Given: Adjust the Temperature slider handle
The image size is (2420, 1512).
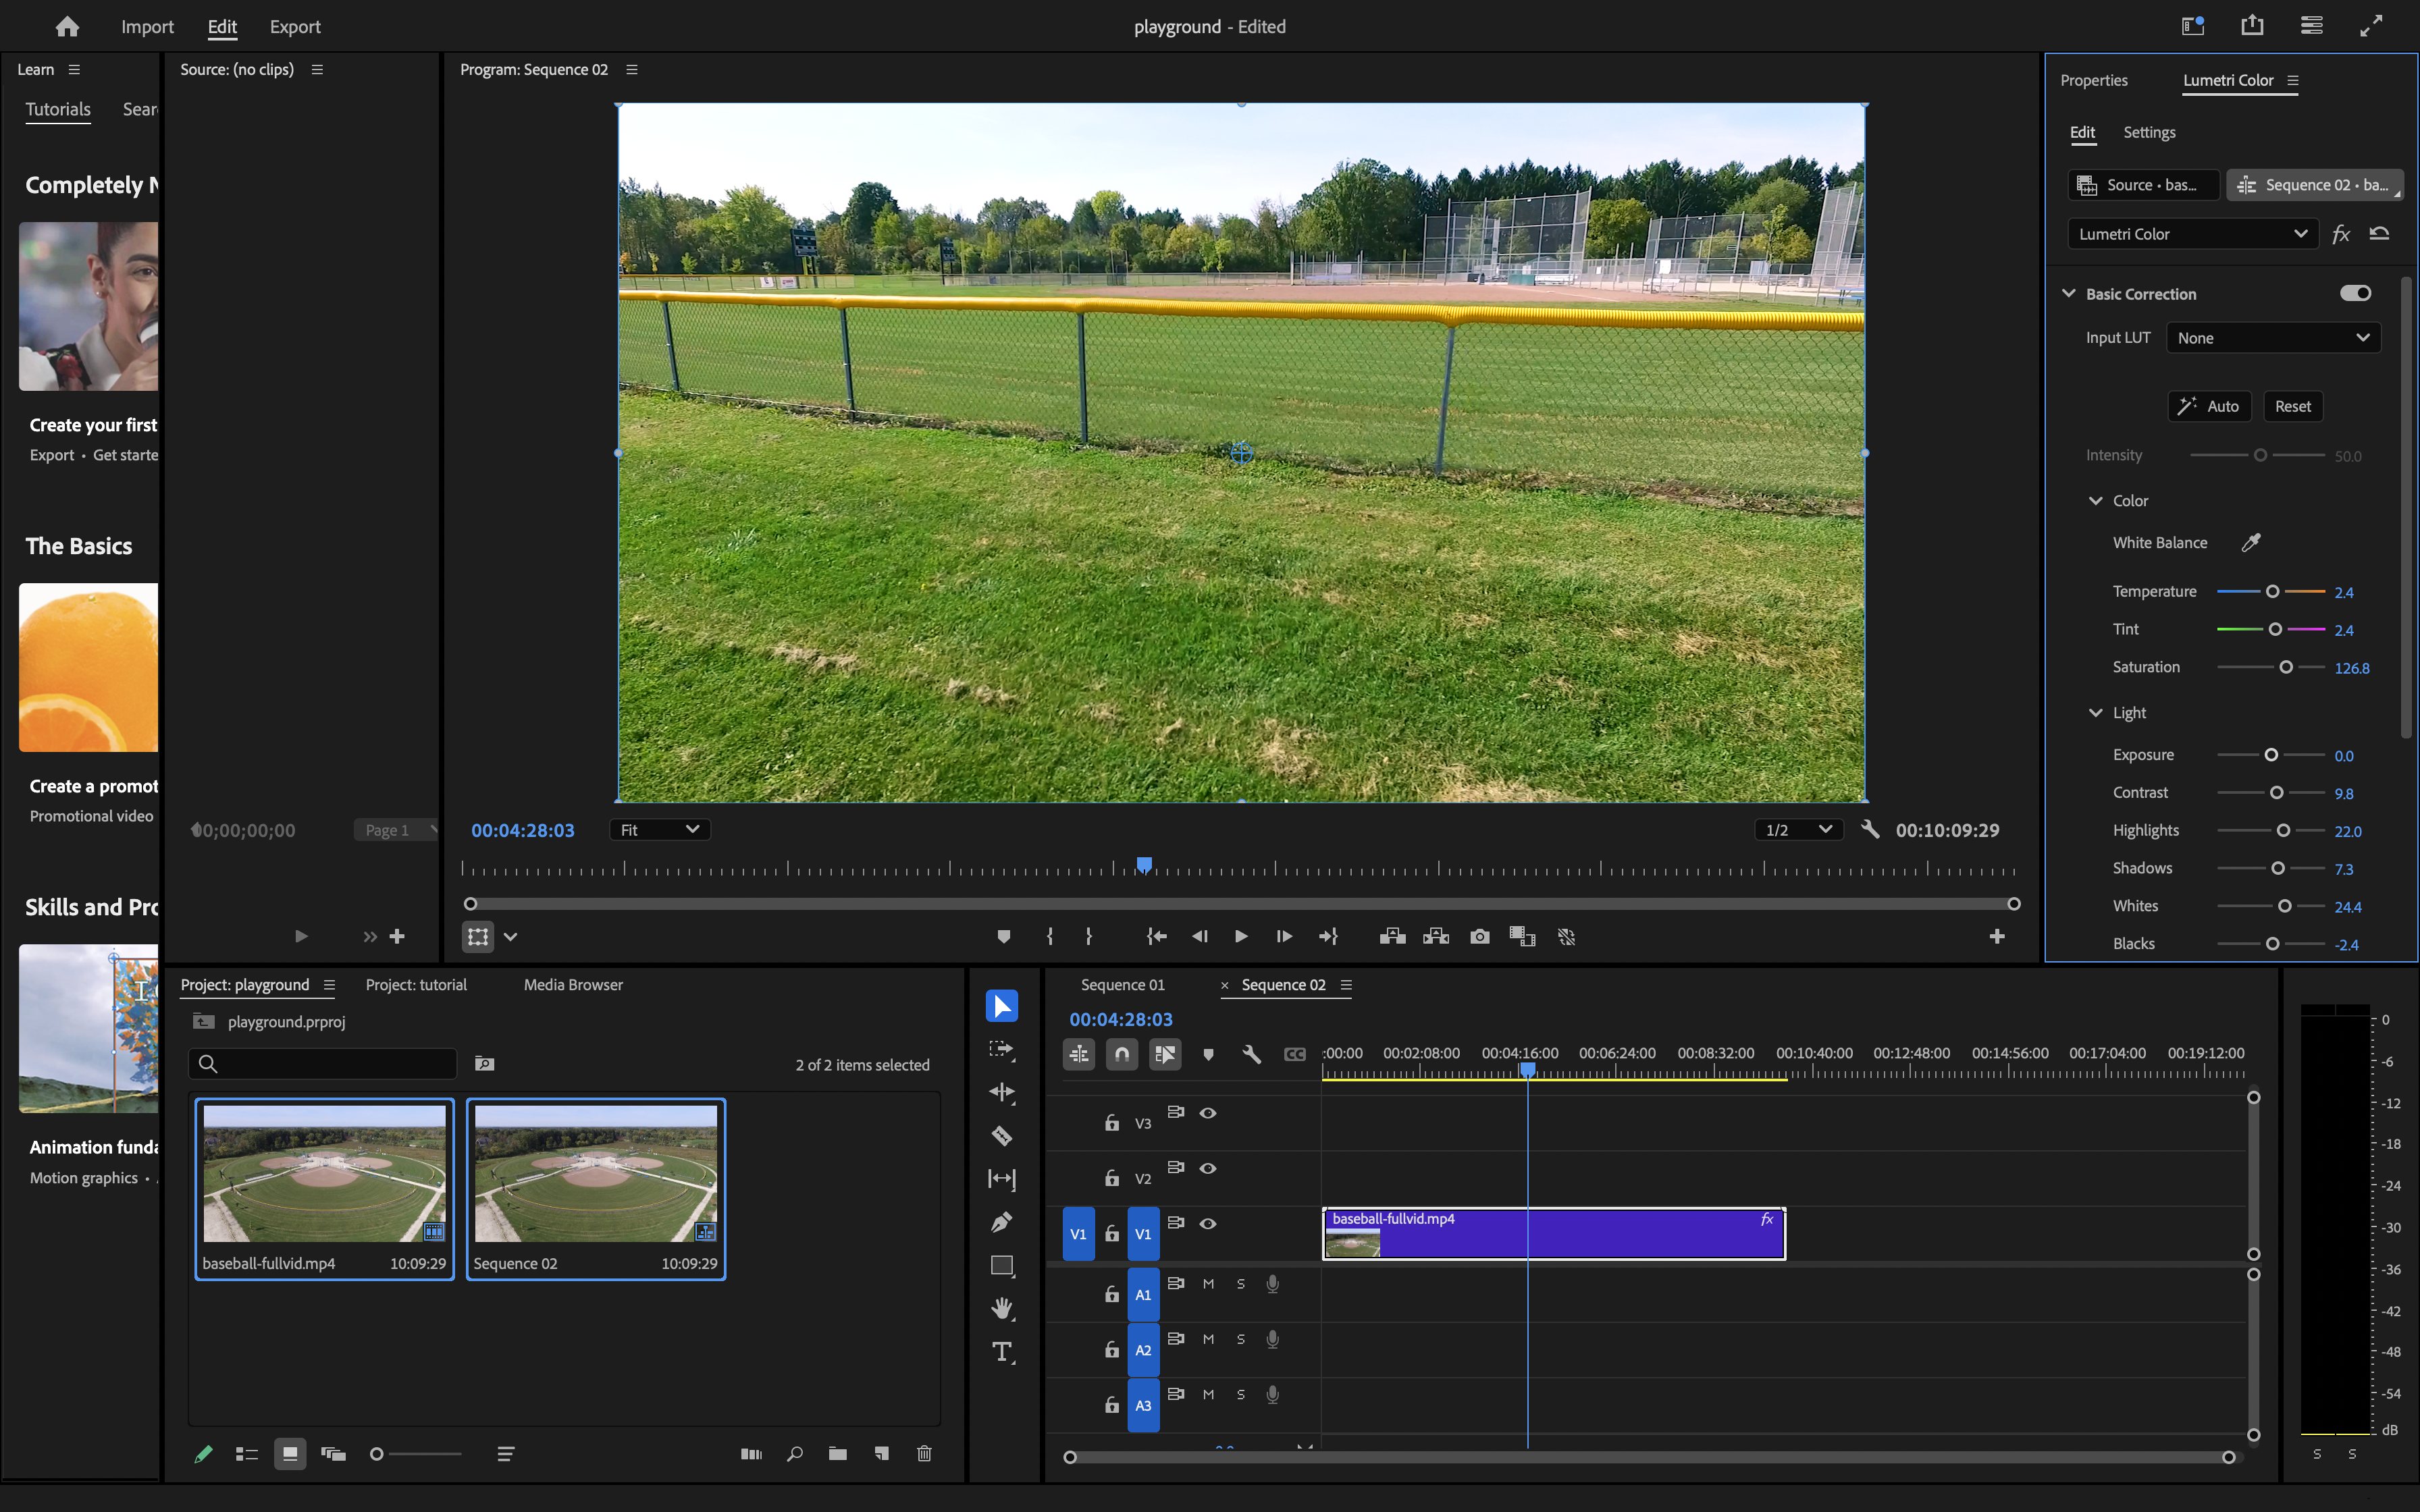Looking at the screenshot, I should (2272, 592).
